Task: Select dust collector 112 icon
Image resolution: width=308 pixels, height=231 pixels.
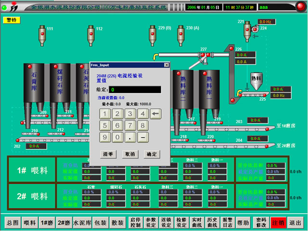Action: click(90, 35)
